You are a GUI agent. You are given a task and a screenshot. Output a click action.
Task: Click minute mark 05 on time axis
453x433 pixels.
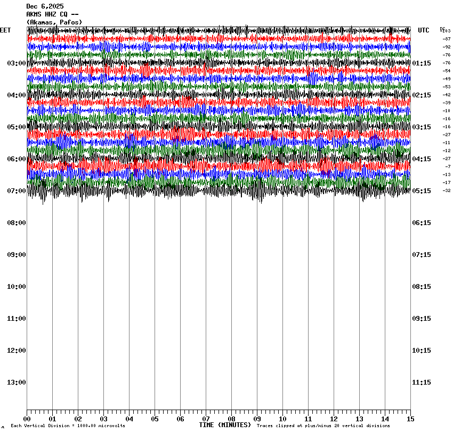tap(155, 419)
